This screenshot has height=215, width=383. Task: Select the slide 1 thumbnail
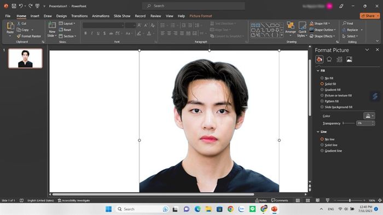(25, 58)
